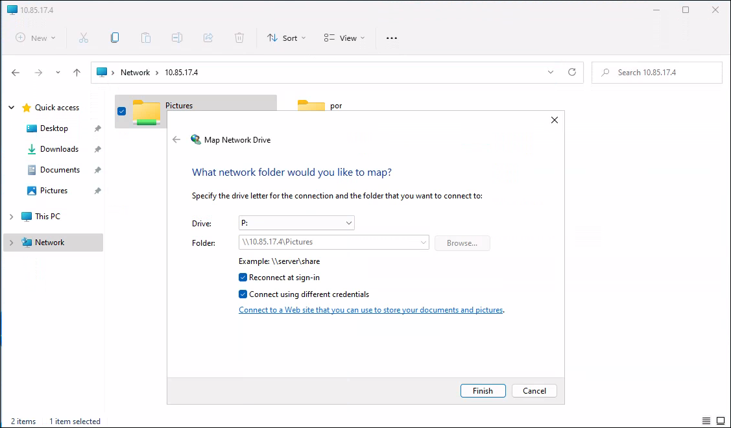
Task: Click the Delete trash icon in toolbar
Action: pyautogui.click(x=239, y=38)
